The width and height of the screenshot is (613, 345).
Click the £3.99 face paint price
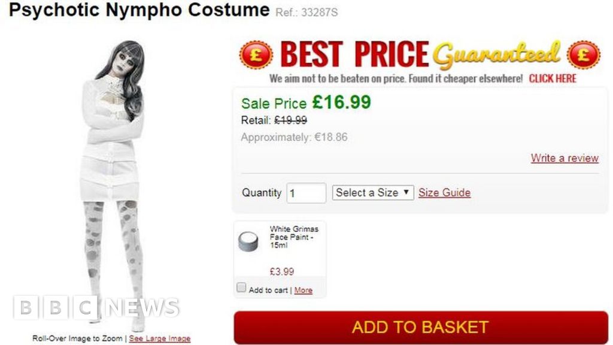coord(282,271)
